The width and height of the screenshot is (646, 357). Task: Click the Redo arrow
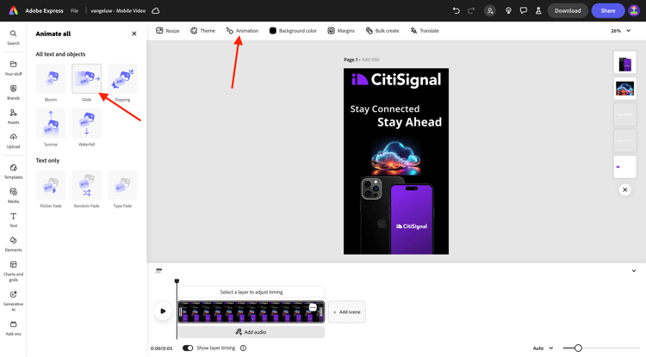[471, 10]
